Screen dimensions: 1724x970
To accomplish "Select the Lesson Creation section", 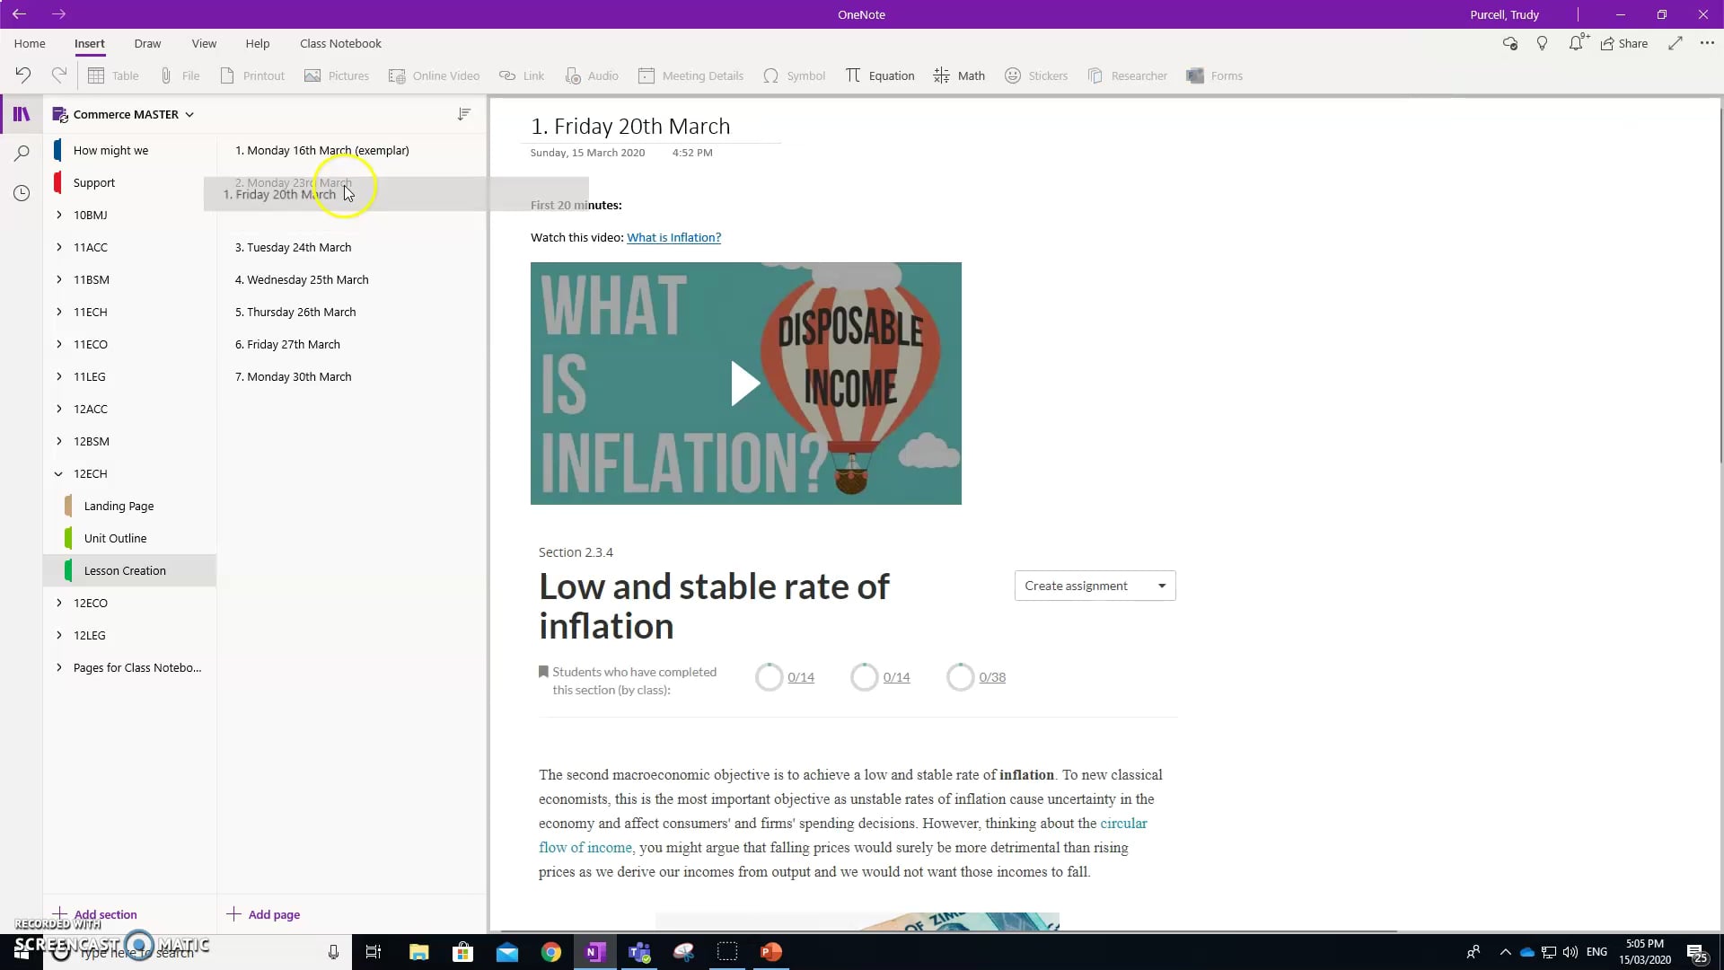I will click(129, 570).
